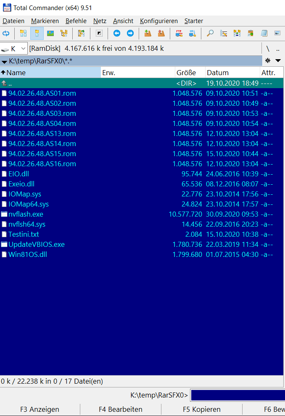285x416 pixels.
Task: Select the 94.02.26.48.AS13.rom file
Action: [x=42, y=134]
